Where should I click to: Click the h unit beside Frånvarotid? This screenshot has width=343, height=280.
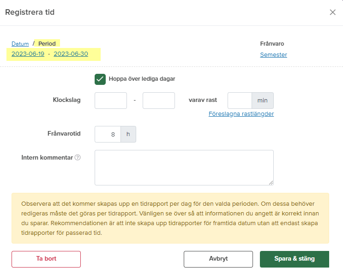pos(128,134)
